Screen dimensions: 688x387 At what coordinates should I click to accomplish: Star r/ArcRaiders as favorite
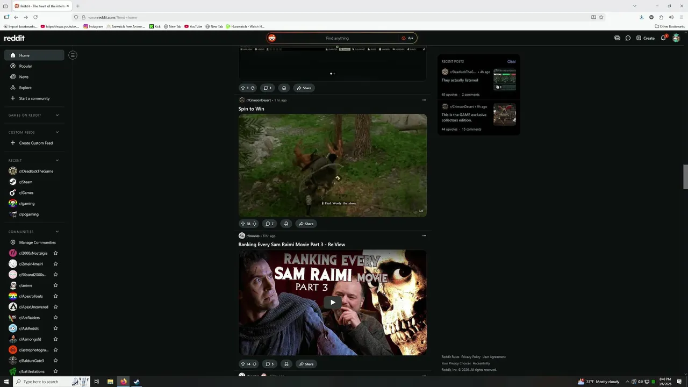point(55,318)
